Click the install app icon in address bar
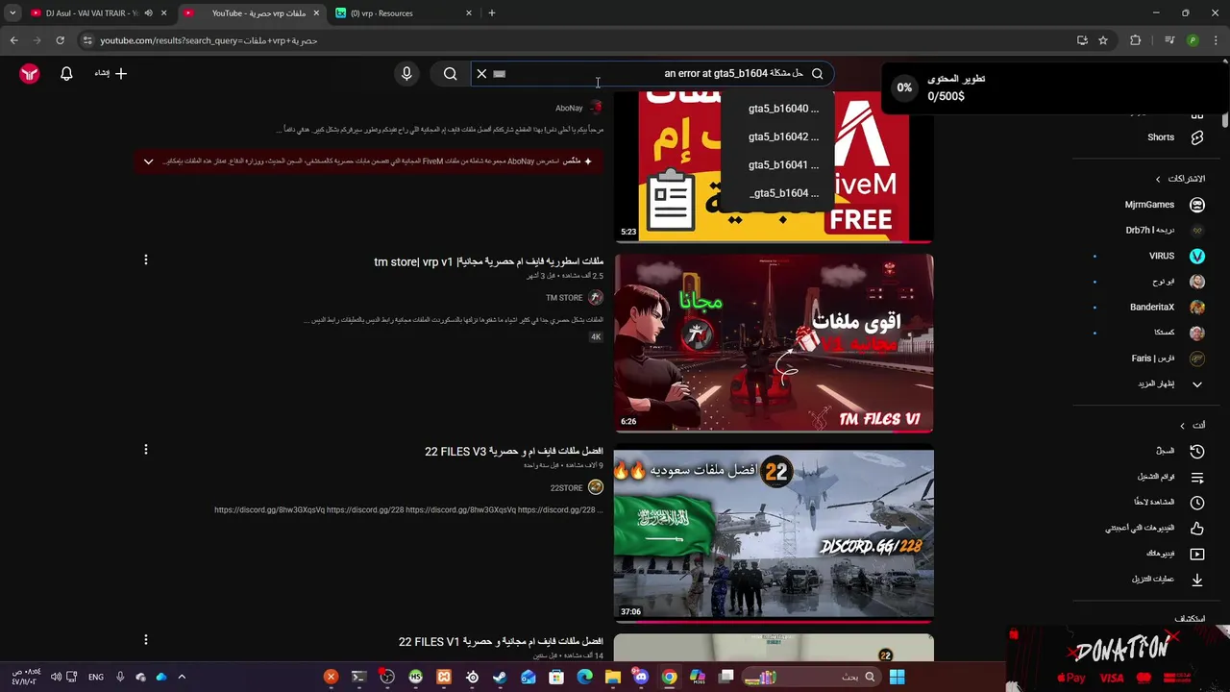 1082,40
